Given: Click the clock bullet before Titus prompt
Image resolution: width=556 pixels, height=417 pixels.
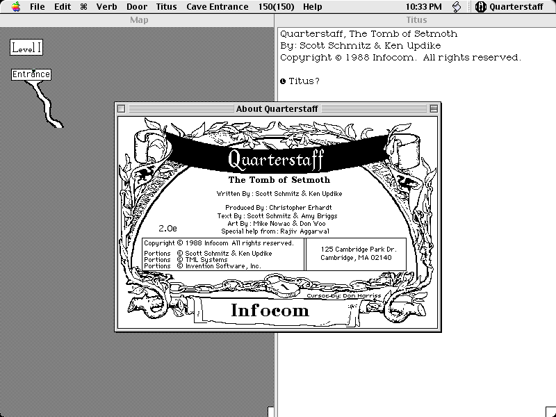Looking at the screenshot, I should 283,81.
